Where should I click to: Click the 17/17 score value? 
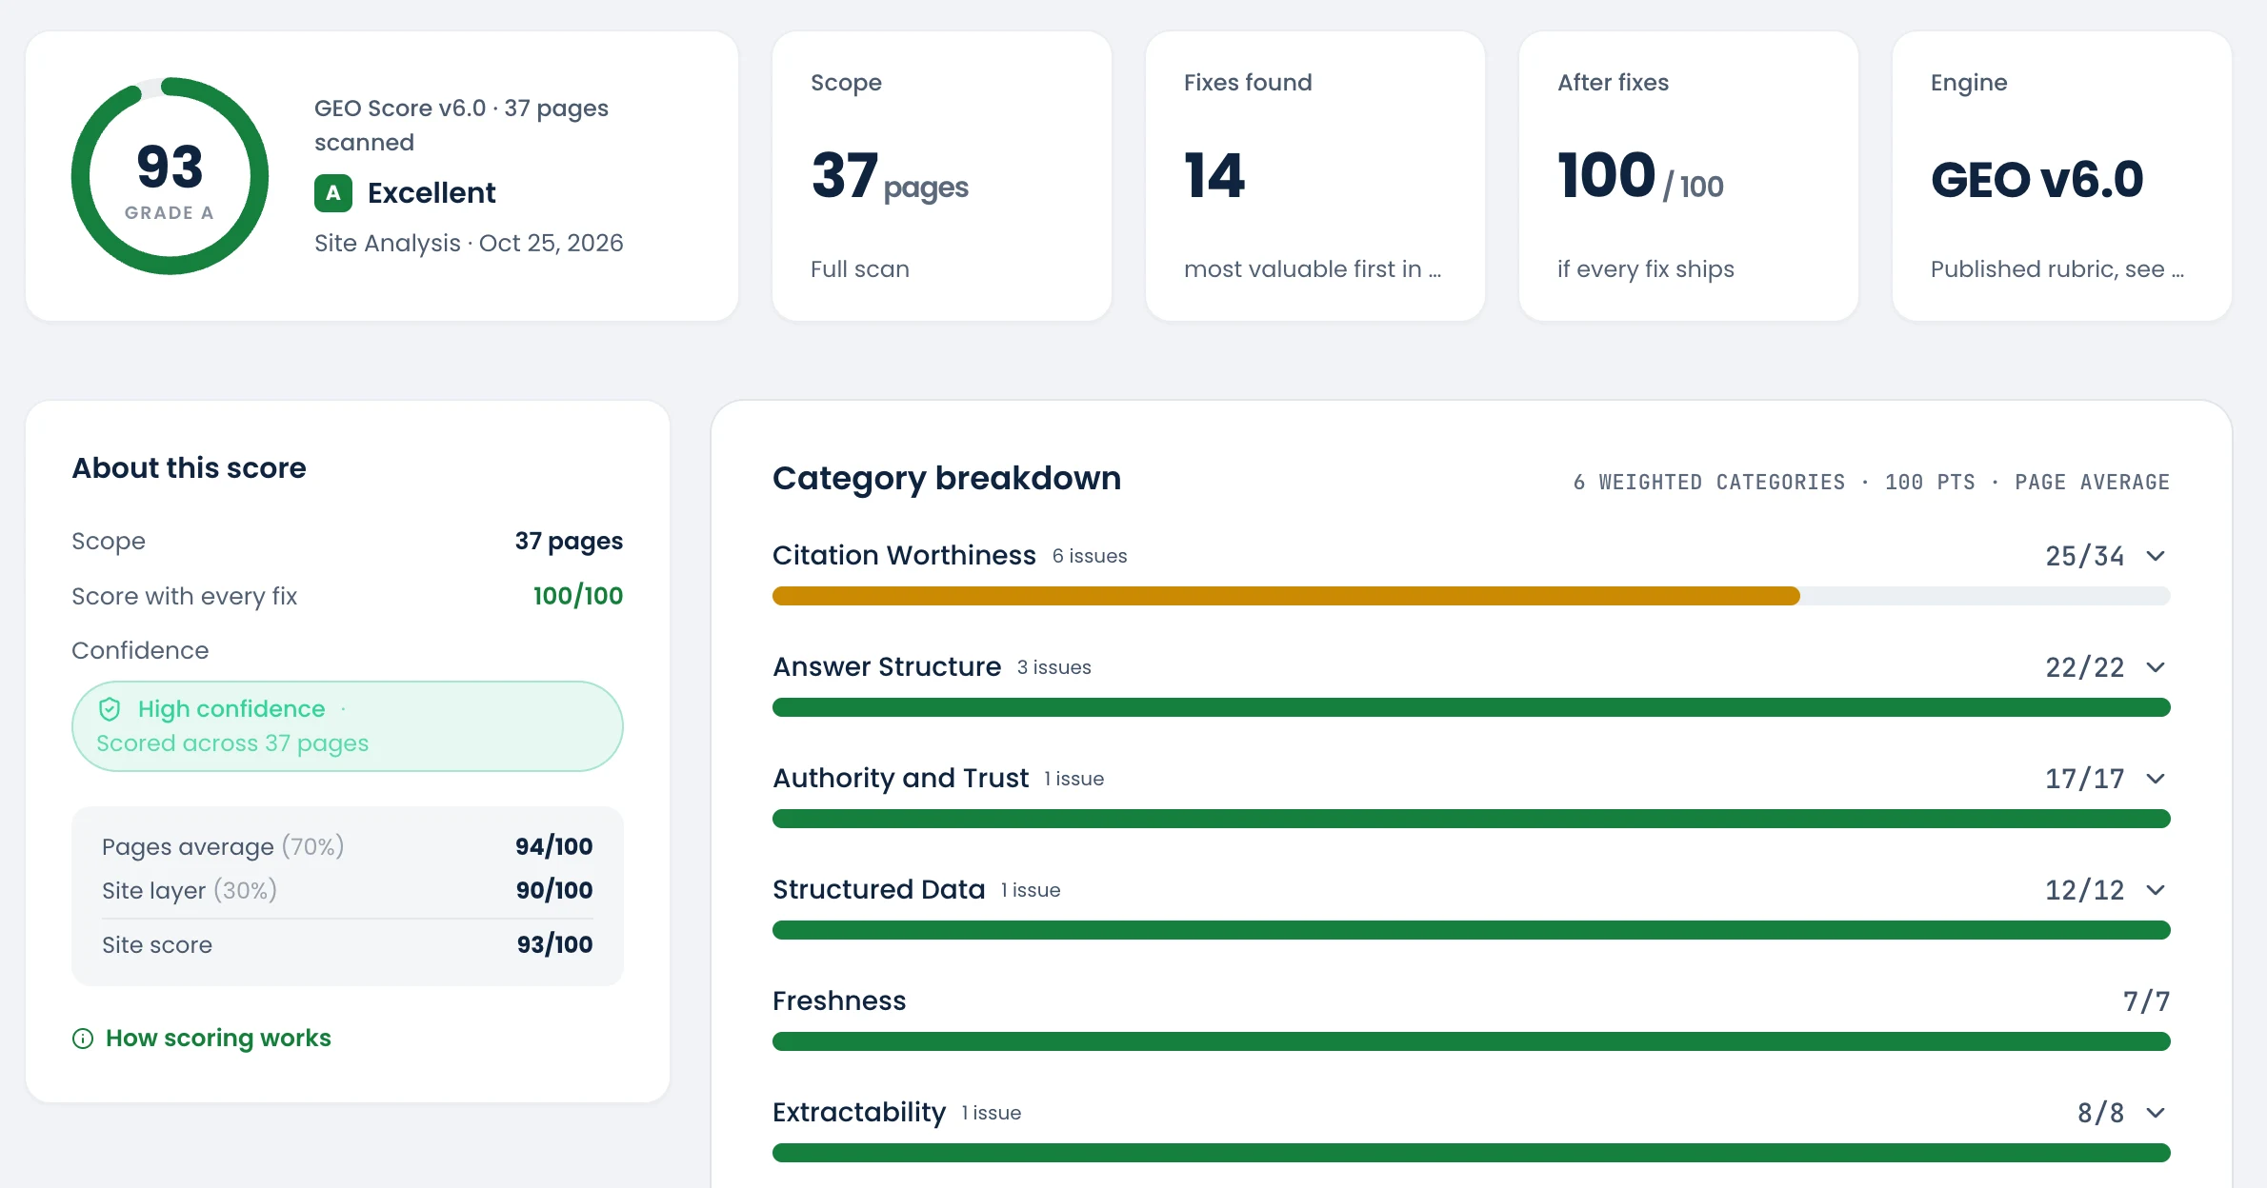click(x=2085, y=779)
